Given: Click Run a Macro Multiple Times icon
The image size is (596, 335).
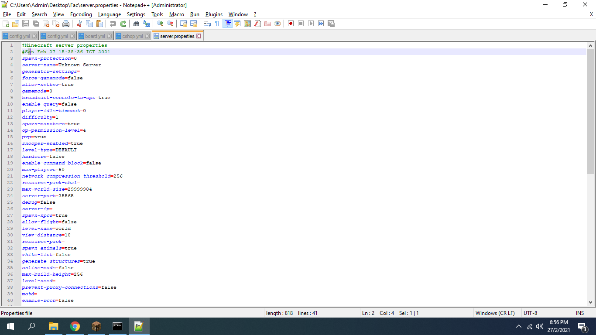Looking at the screenshot, I should [321, 24].
